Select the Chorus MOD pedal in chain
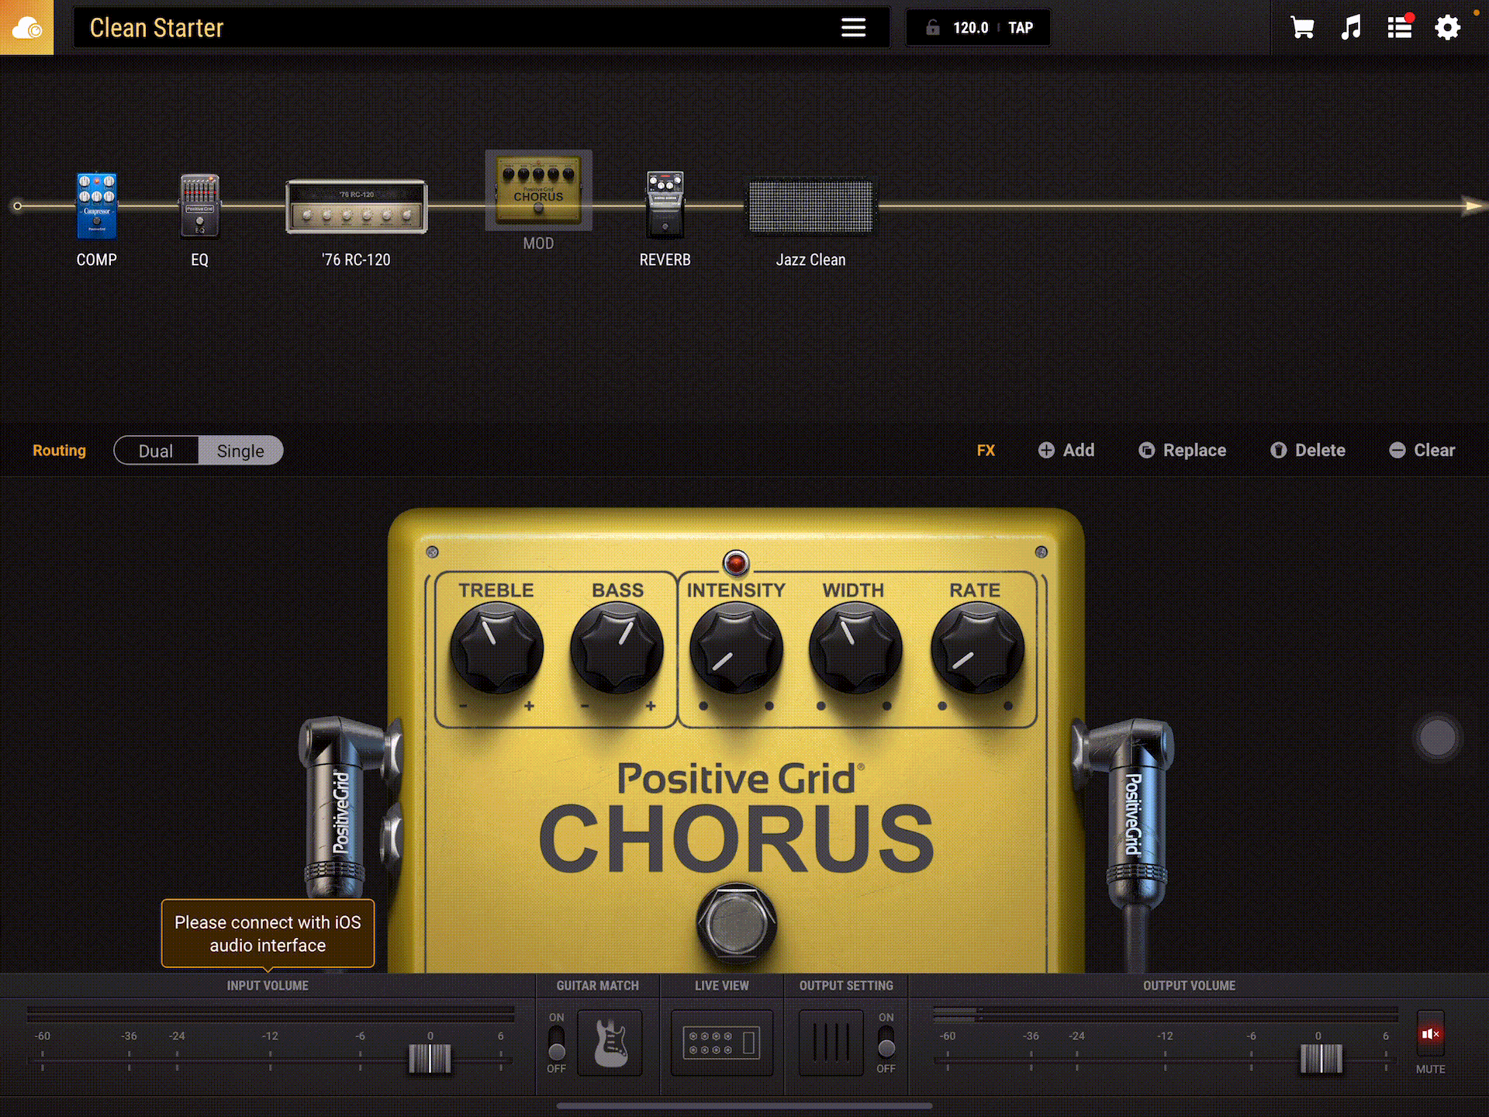The image size is (1489, 1117). [538, 191]
